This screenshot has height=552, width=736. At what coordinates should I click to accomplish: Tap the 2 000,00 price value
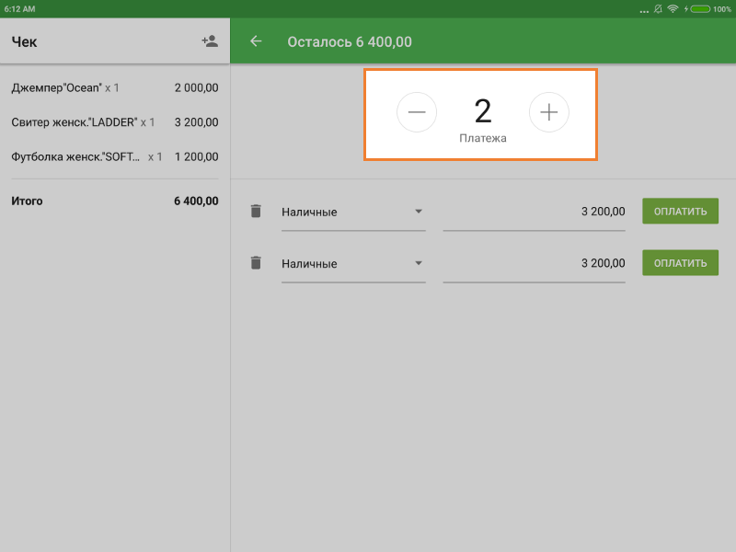pyautogui.click(x=196, y=87)
